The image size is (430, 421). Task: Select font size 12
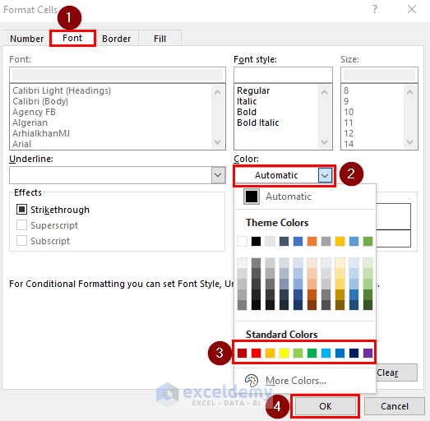[349, 133]
